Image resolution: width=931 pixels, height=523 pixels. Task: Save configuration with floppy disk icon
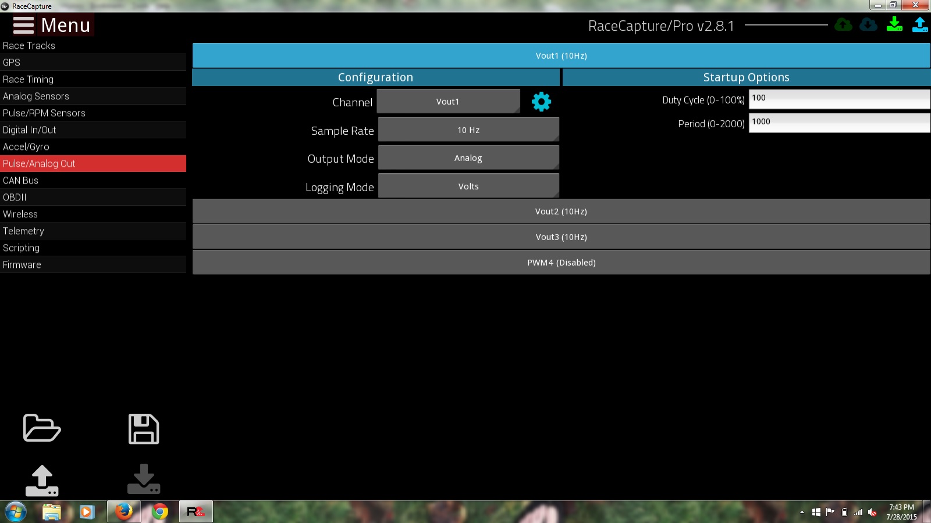pos(144,429)
